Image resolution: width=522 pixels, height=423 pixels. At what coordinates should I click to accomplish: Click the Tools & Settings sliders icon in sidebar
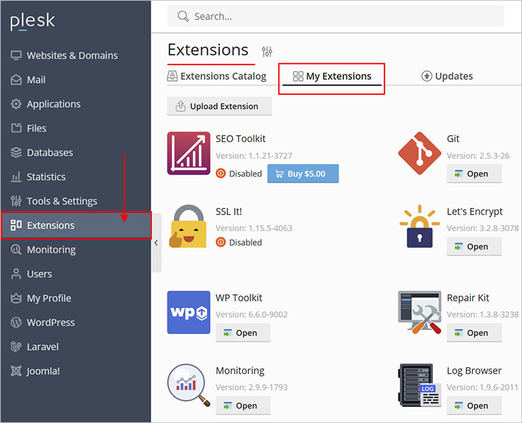(16, 201)
